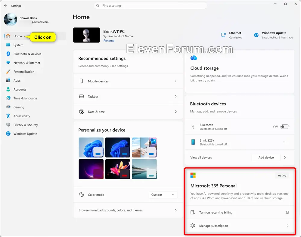Open Browse more backgrounds chevron
Image resolution: width=301 pixels, height=237 pixels.
(176, 210)
